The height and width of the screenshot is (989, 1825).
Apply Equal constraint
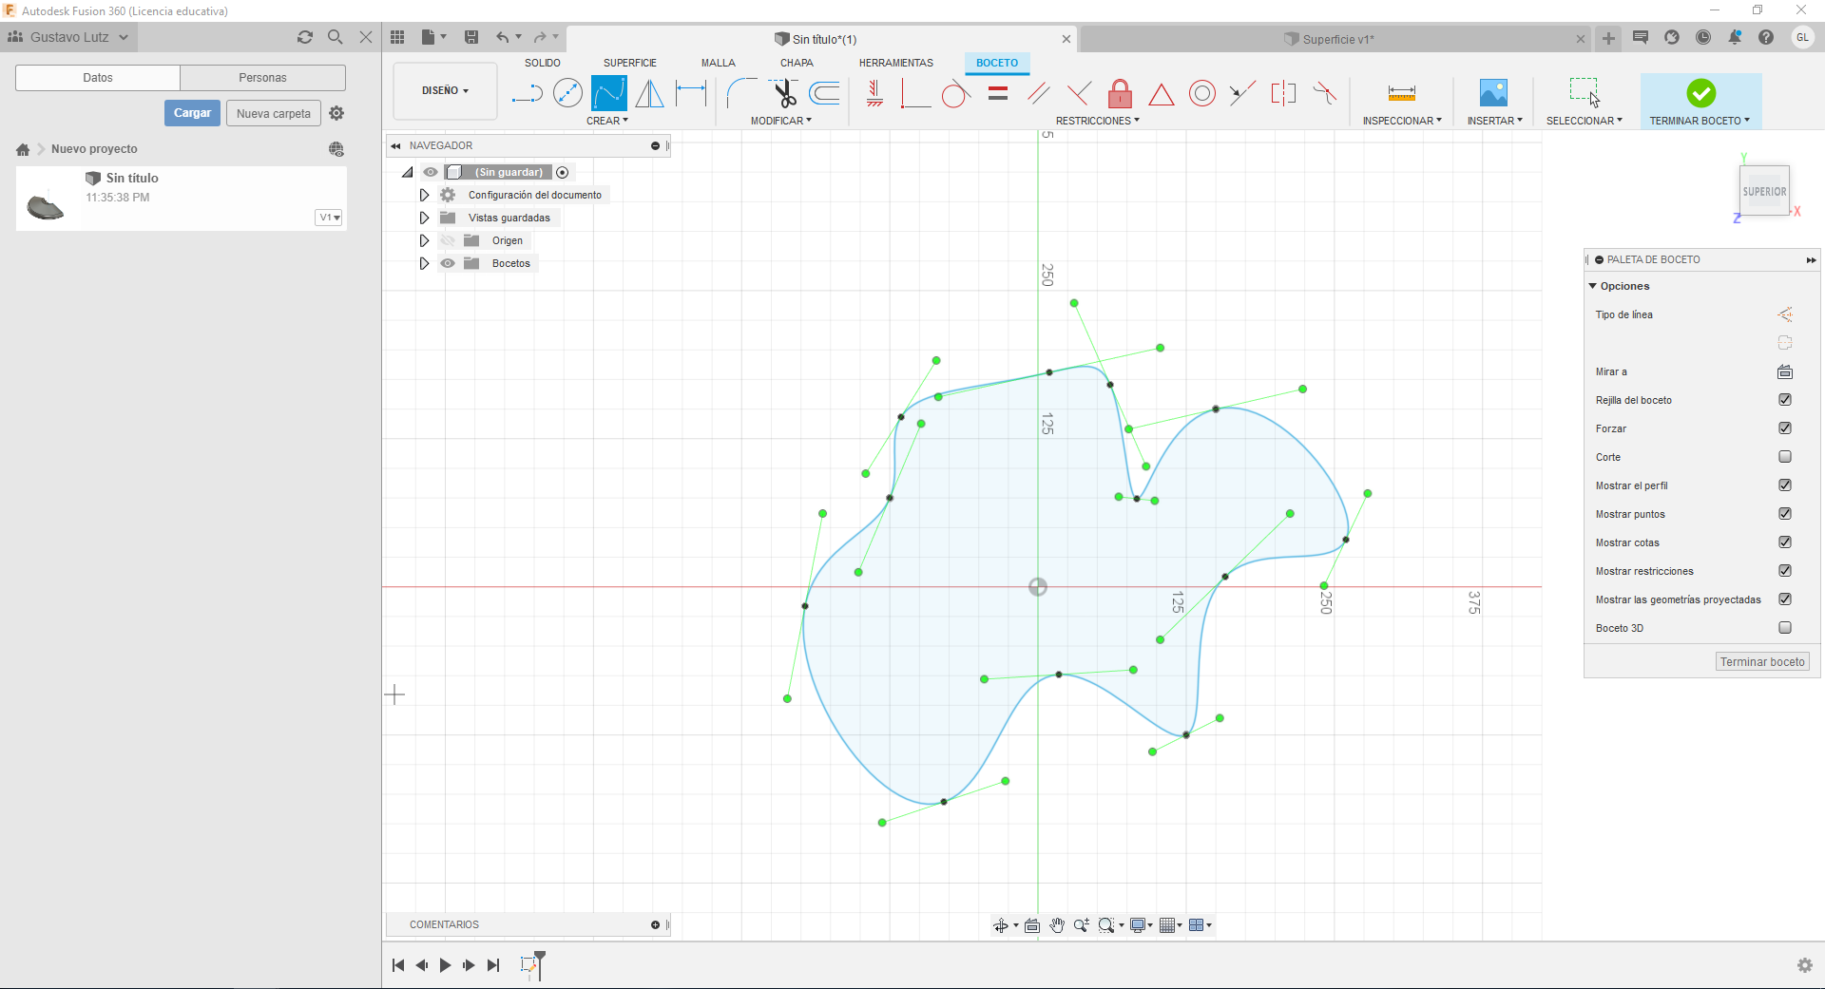(997, 93)
